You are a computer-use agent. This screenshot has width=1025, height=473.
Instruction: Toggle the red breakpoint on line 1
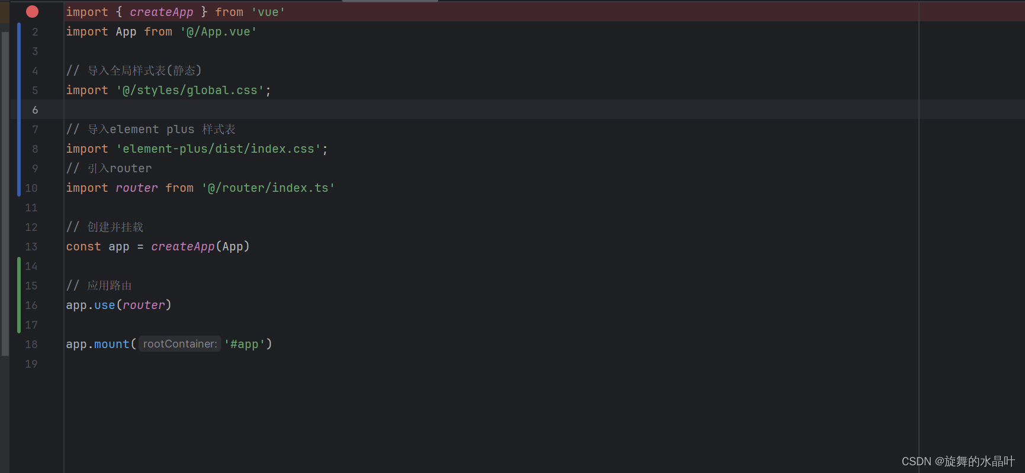tap(33, 11)
